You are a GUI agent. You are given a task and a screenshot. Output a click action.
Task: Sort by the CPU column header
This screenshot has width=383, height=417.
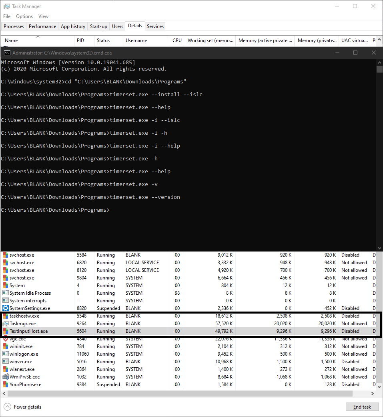click(176, 40)
